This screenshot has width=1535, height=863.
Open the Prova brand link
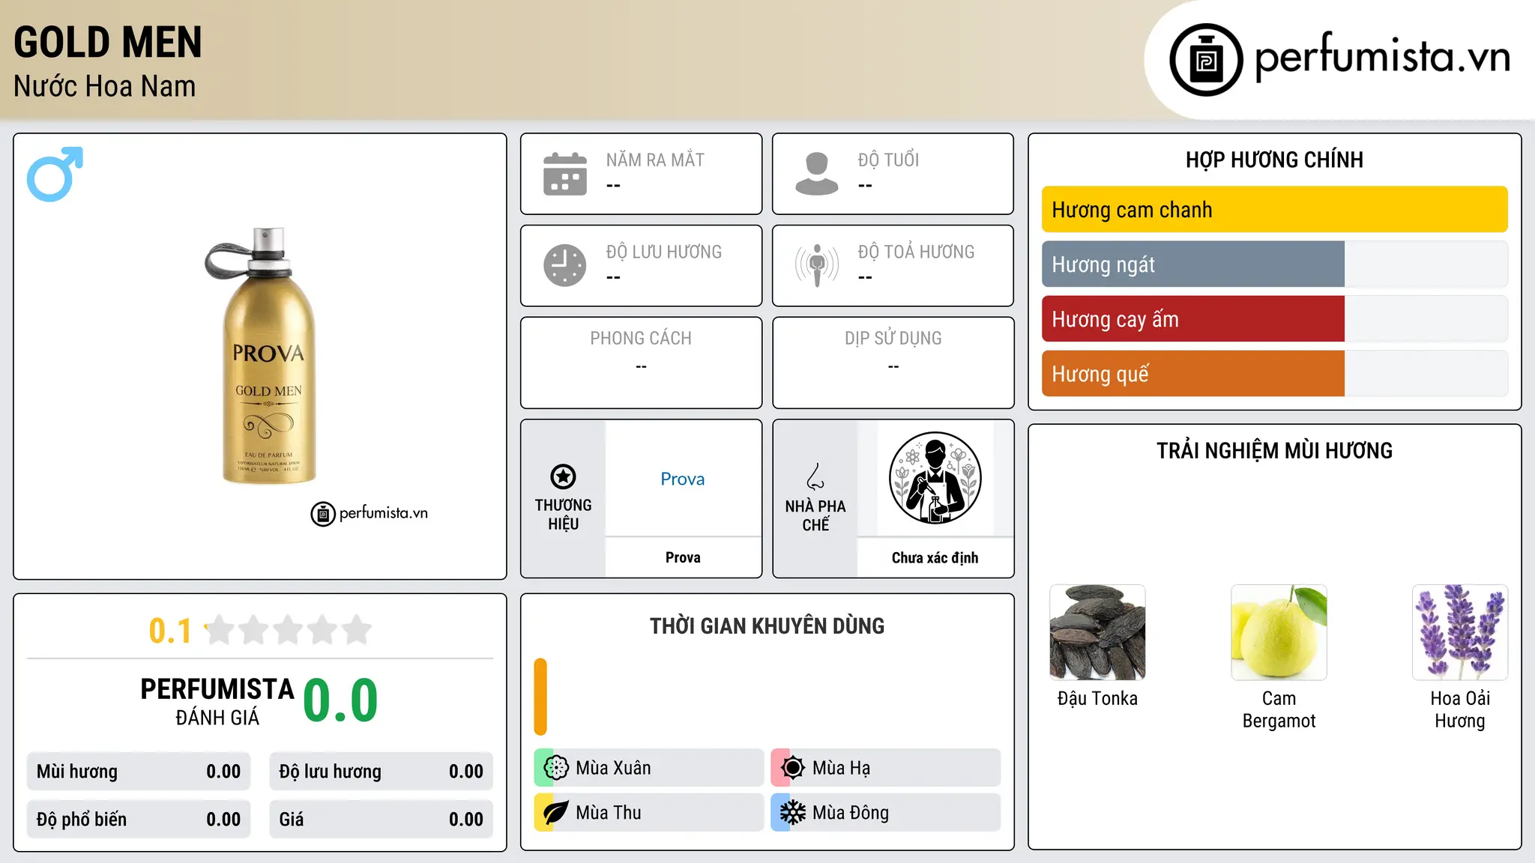(x=683, y=479)
